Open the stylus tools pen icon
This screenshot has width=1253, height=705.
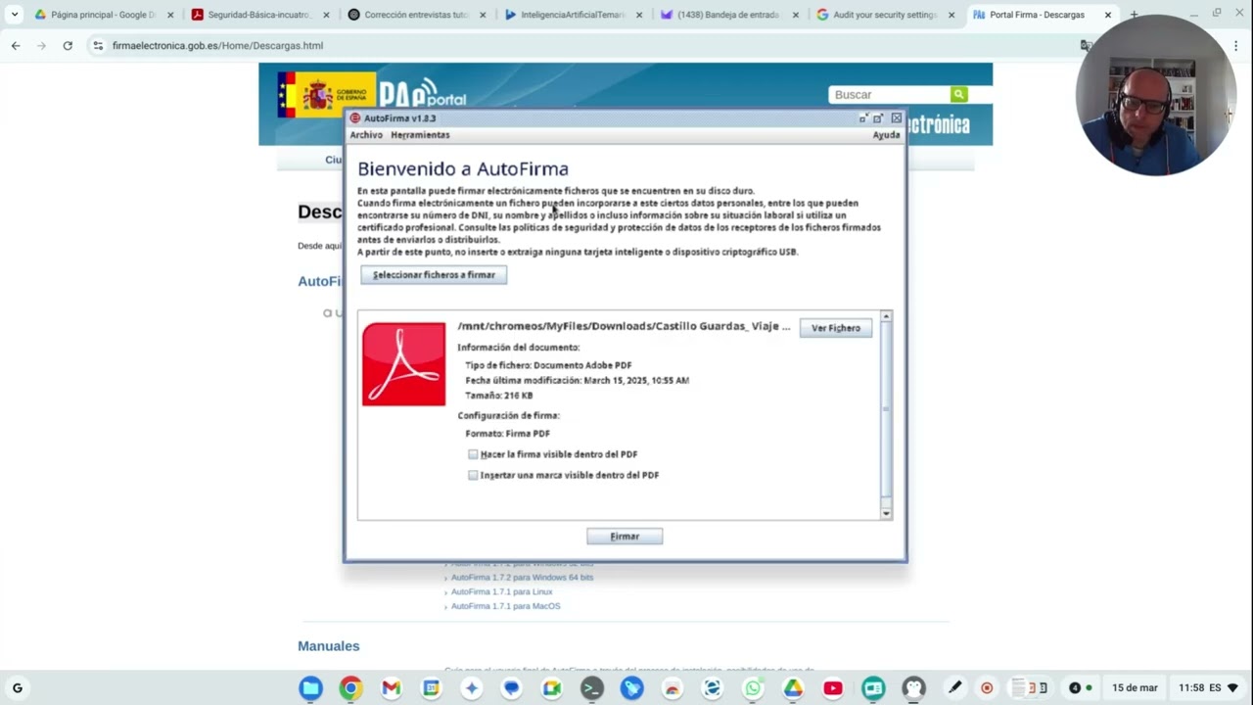pos(954,687)
